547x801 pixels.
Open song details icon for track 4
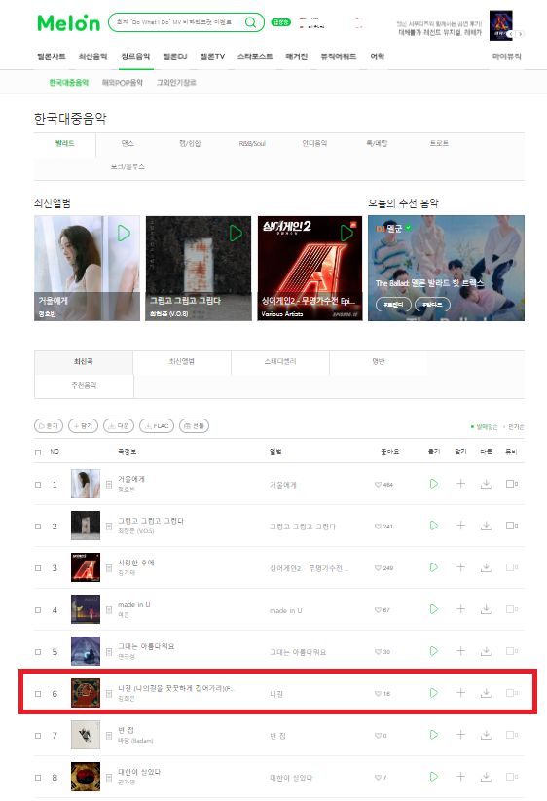109,609
